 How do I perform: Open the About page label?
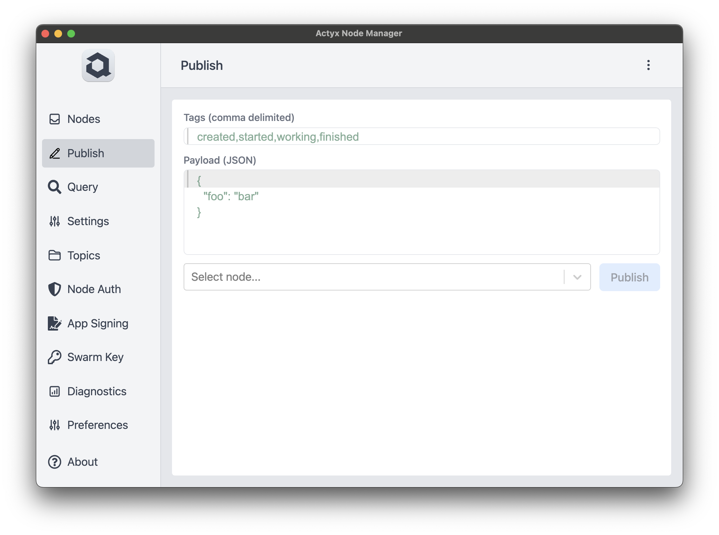click(82, 462)
